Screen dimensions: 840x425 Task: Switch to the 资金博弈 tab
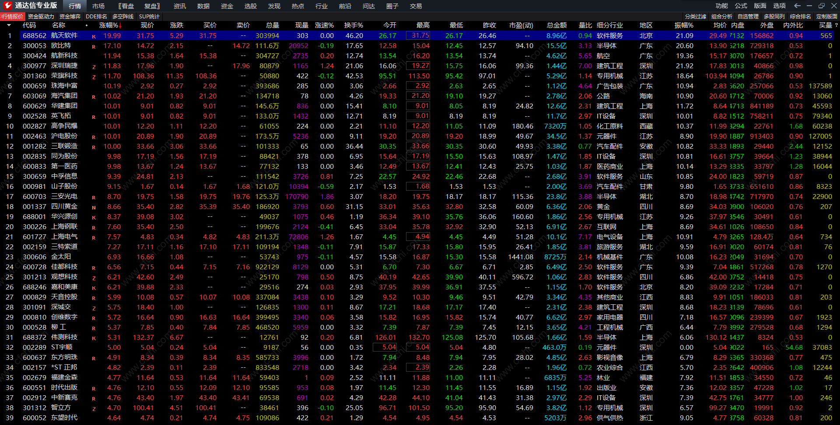click(x=70, y=17)
